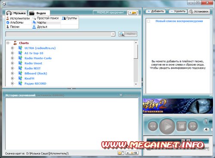Open the Группы section
This screenshot has width=215, height=158.
70,18
